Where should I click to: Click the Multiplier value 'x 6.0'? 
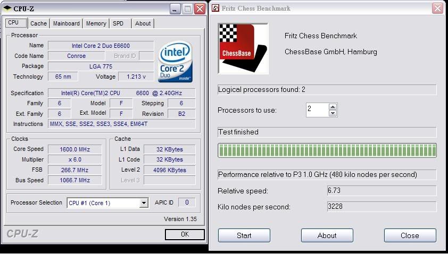coord(75,159)
